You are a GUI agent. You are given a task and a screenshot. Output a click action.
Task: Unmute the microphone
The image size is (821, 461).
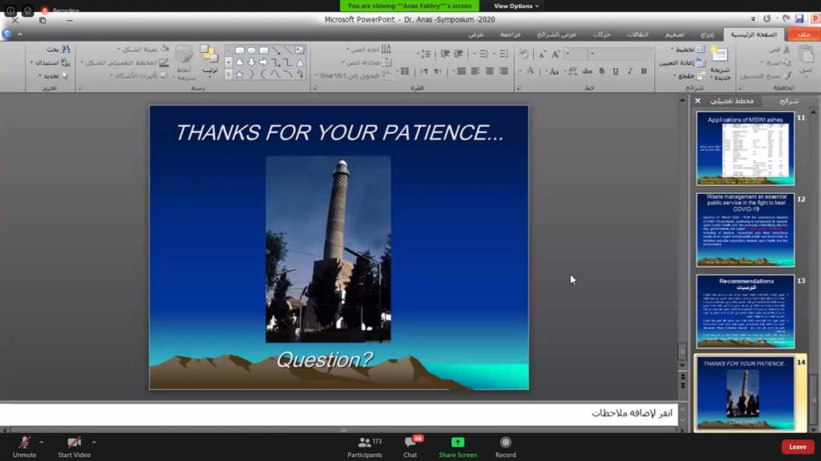click(x=24, y=446)
